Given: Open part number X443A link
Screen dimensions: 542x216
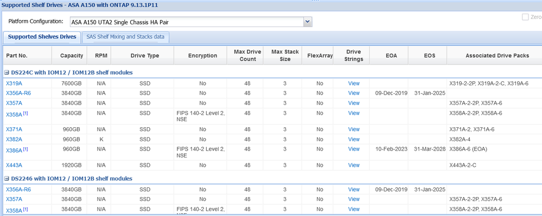Looking at the screenshot, I should 14,165.
